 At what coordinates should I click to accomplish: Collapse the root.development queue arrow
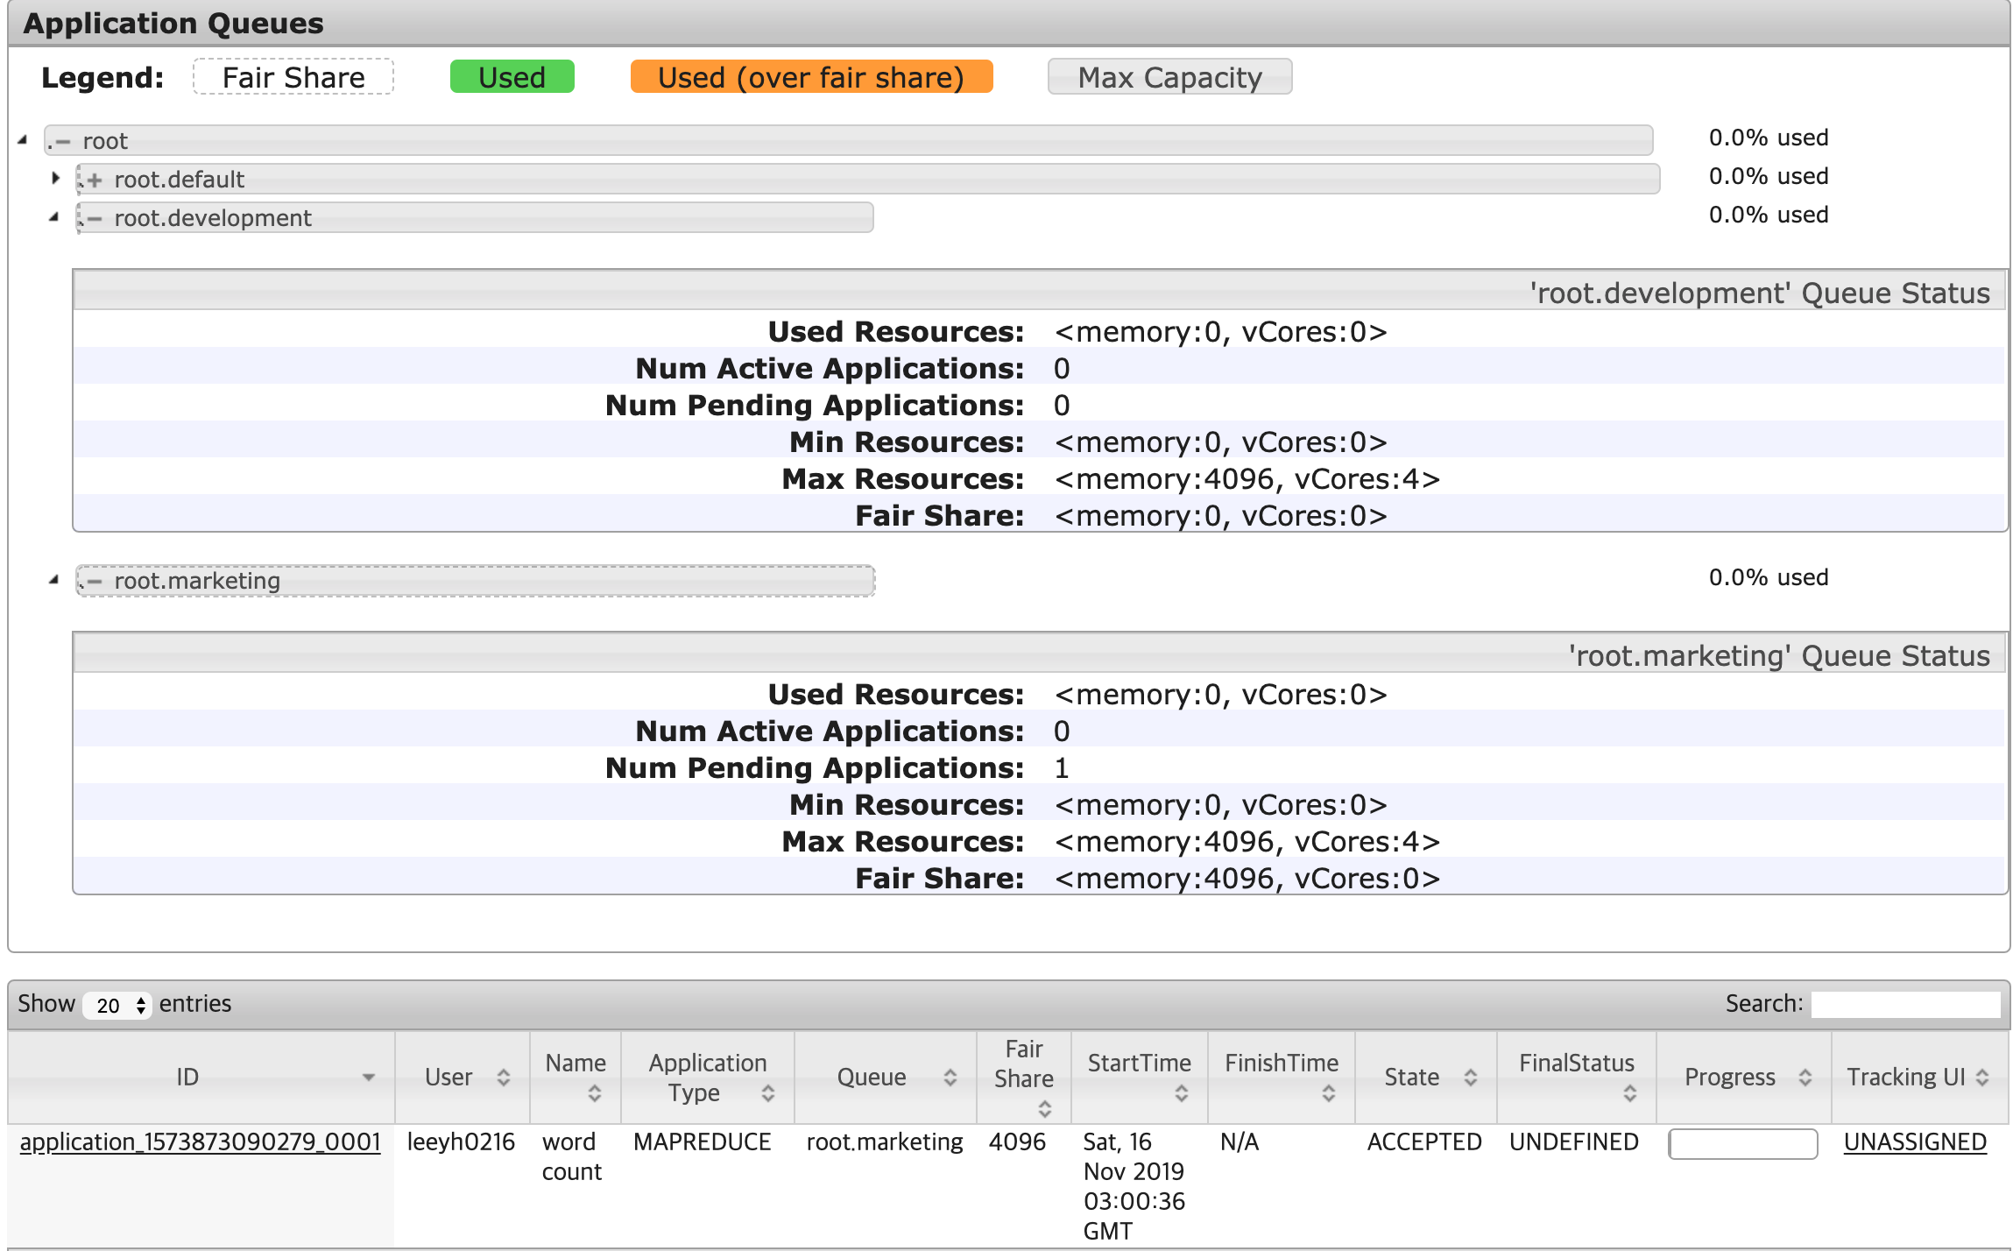54,217
